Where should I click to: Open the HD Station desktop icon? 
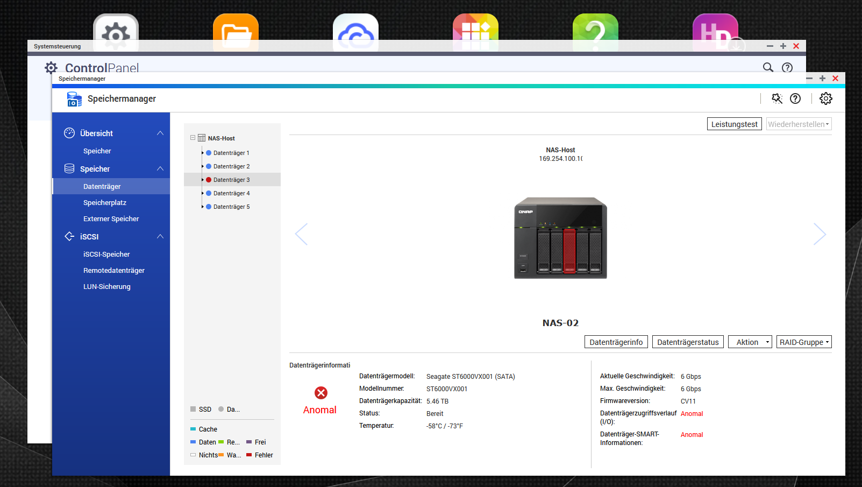(x=715, y=33)
